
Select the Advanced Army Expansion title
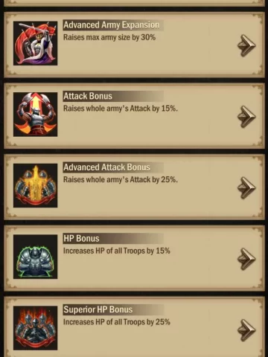(x=112, y=25)
